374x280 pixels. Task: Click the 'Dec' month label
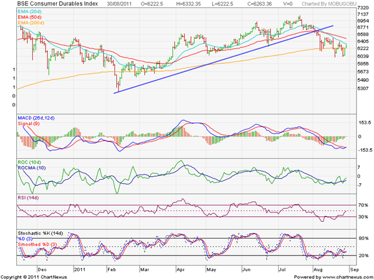coord(43,269)
